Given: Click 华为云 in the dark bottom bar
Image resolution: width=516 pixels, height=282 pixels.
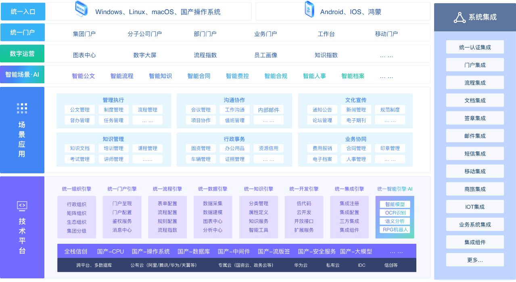Looking at the screenshot, I should (301, 265).
